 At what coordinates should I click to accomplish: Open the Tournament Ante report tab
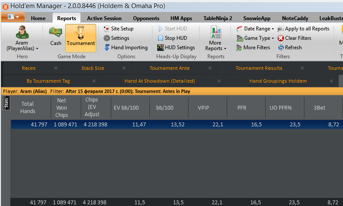(170, 68)
